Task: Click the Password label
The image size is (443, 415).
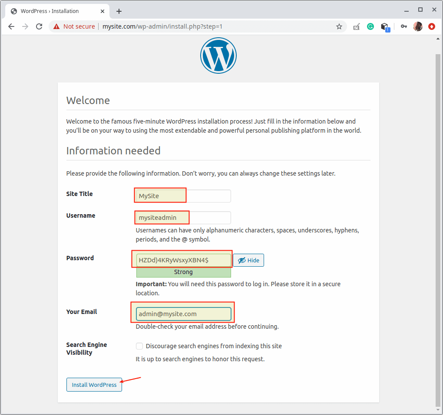Action: [80, 258]
